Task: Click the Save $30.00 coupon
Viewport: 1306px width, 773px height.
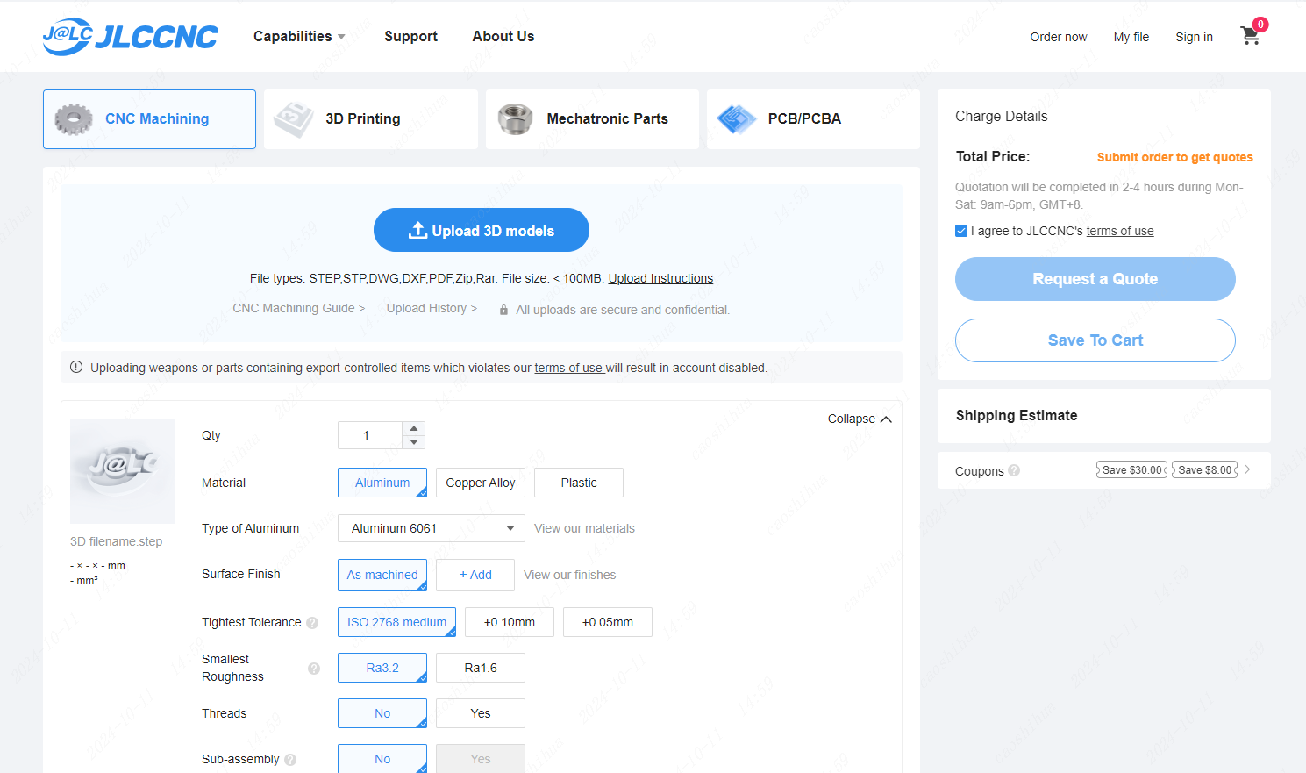Action: [1132, 469]
